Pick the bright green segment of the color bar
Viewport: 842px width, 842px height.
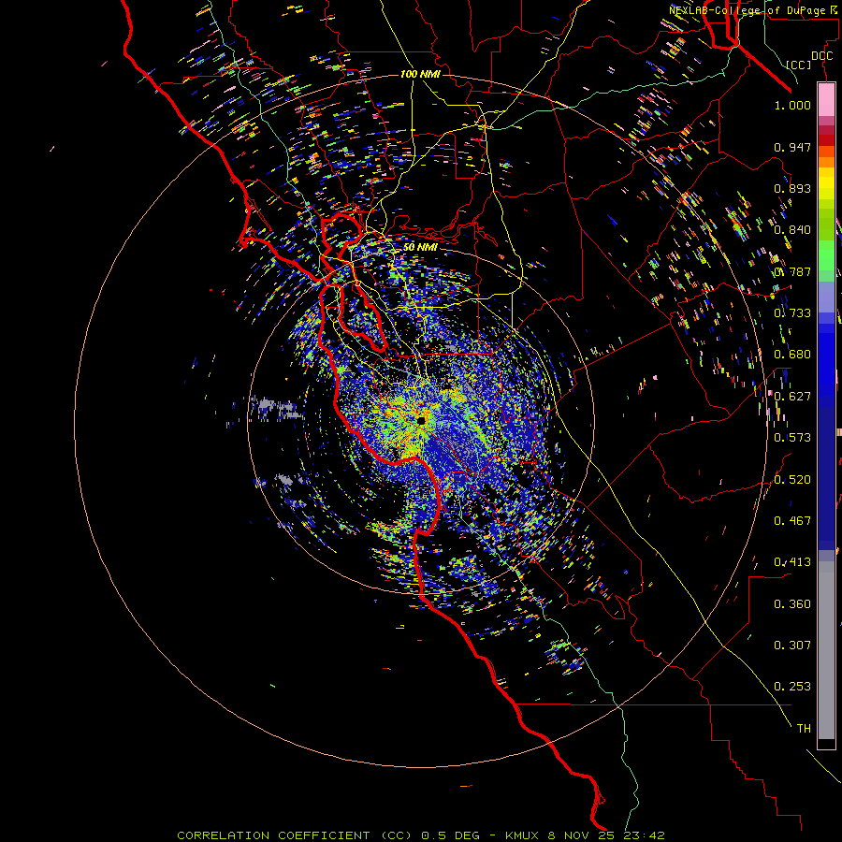pyautogui.click(x=826, y=255)
